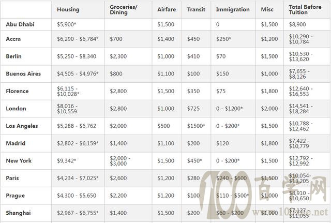Click the Housing column header

click(68, 9)
